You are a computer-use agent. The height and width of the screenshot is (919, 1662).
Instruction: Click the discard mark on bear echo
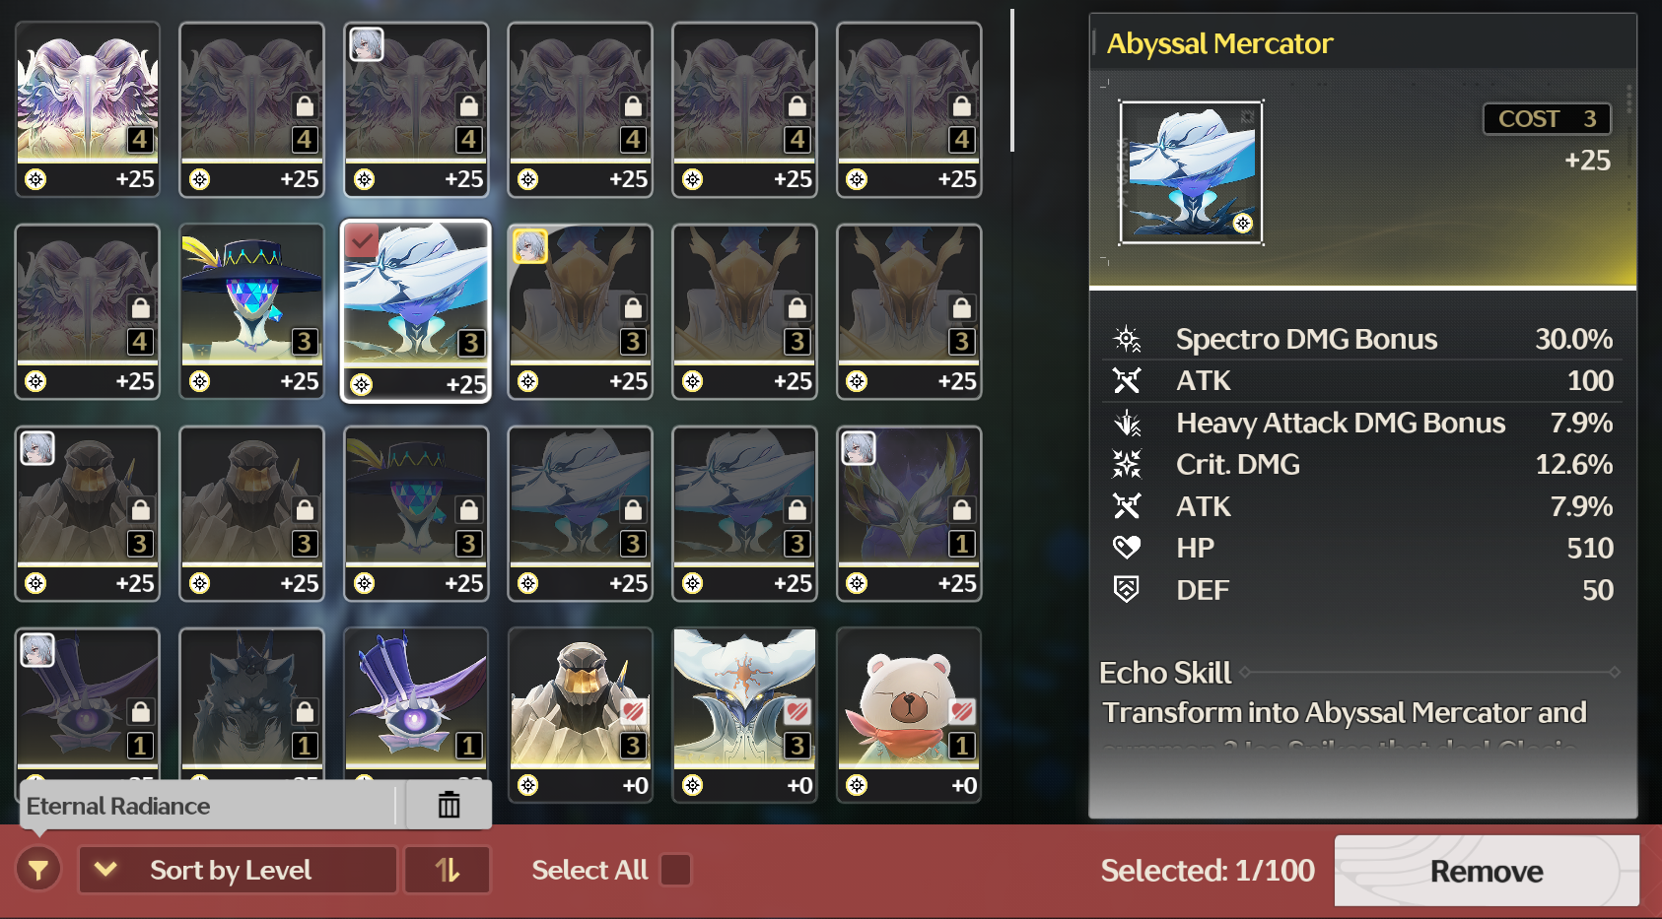click(962, 711)
